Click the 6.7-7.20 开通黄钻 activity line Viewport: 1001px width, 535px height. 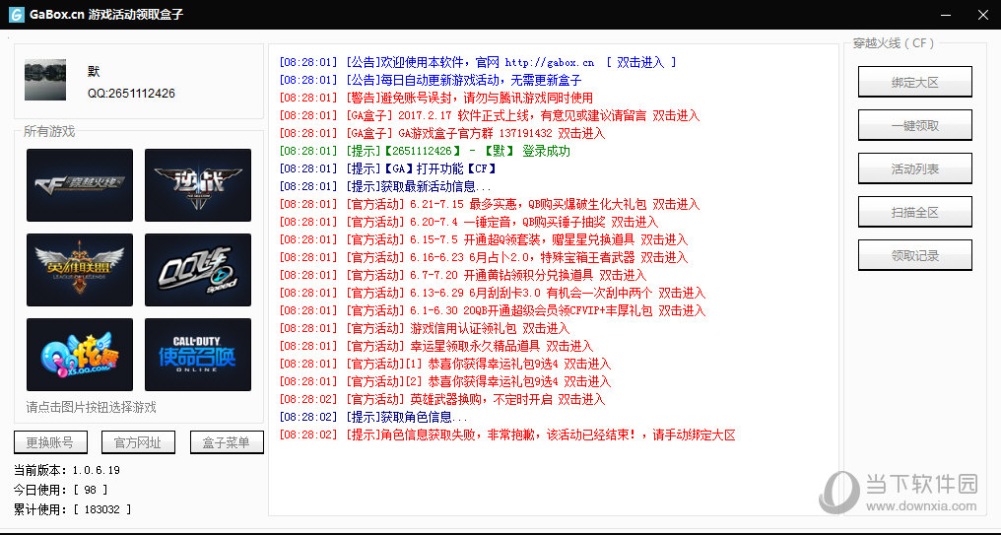pos(463,275)
